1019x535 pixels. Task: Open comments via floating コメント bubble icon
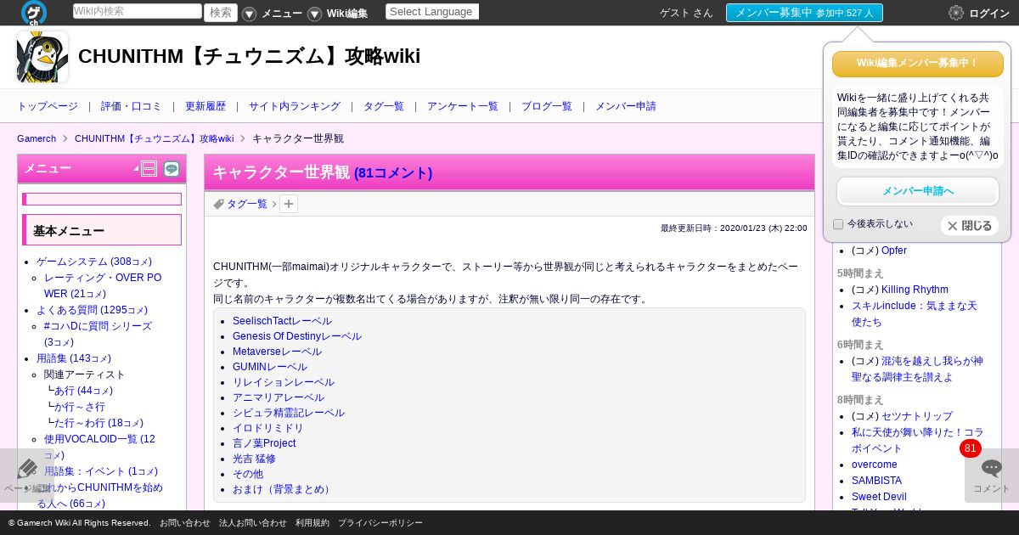point(991,468)
